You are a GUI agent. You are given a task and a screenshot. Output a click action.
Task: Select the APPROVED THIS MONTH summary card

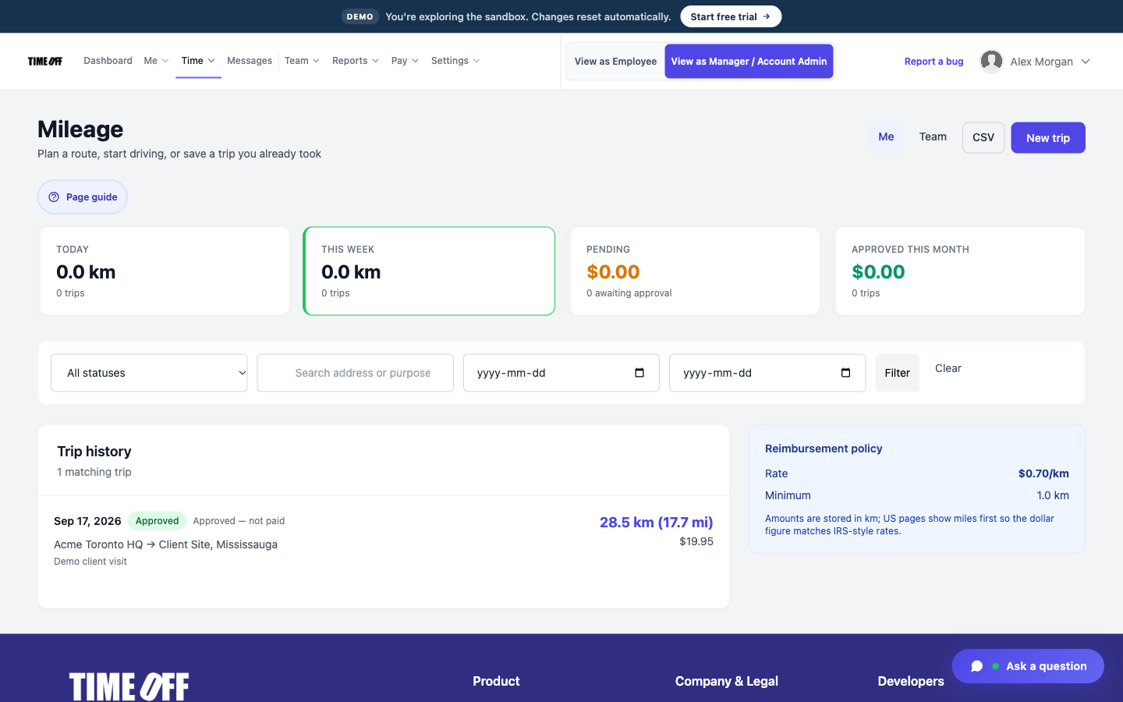[960, 271]
